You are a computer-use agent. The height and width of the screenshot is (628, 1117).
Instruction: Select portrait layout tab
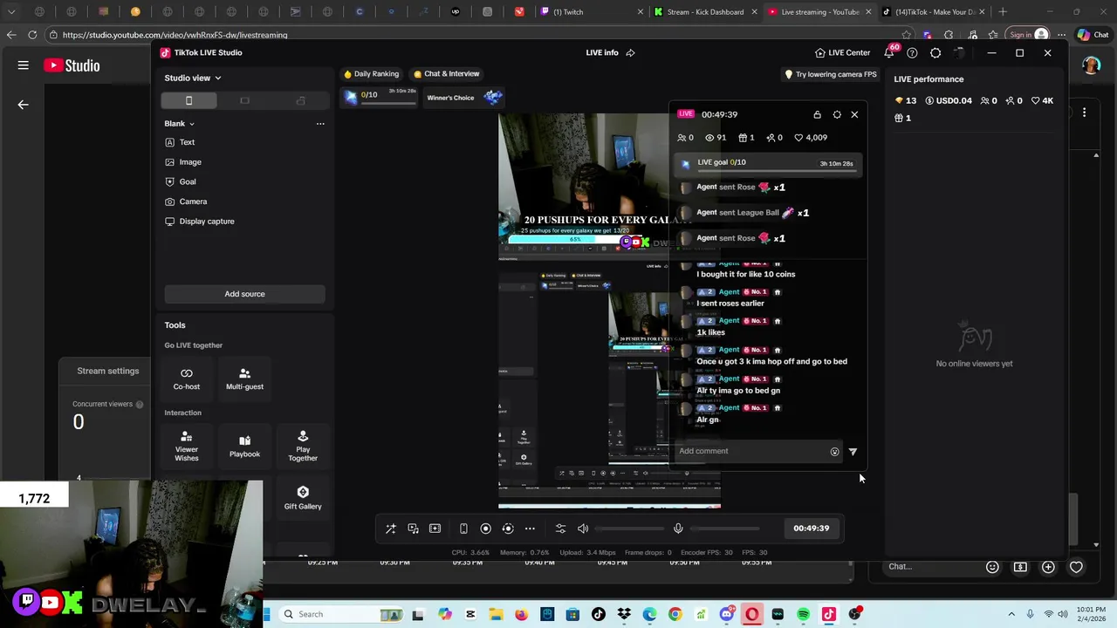tap(188, 100)
